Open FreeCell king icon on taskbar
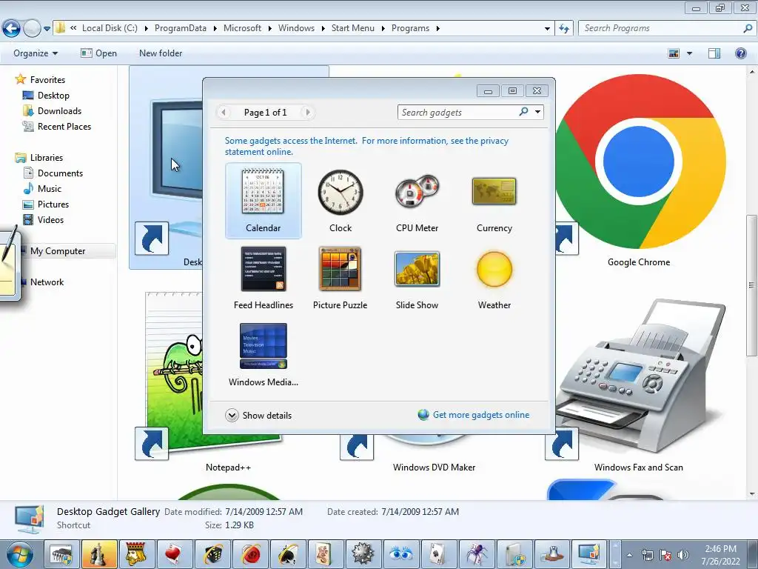This screenshot has height=569, width=758. [x=137, y=554]
